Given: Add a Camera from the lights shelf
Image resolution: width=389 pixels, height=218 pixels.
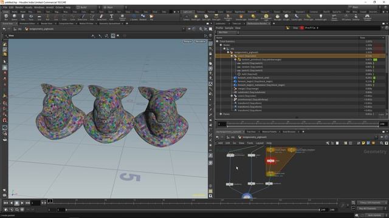Looking at the screenshot, I should (x=186, y=17).
